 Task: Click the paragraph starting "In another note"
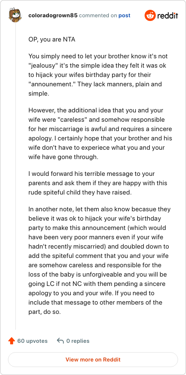100,262
